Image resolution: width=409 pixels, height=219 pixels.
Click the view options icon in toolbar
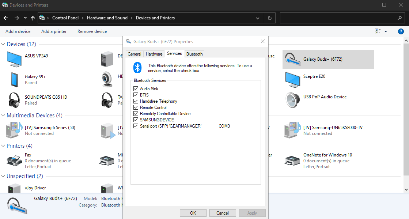(x=378, y=31)
